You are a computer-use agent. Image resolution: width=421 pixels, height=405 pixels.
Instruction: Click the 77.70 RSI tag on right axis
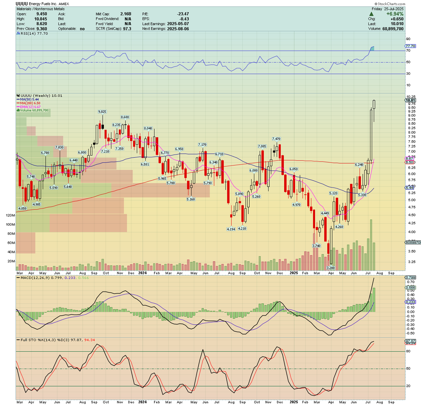(410, 46)
